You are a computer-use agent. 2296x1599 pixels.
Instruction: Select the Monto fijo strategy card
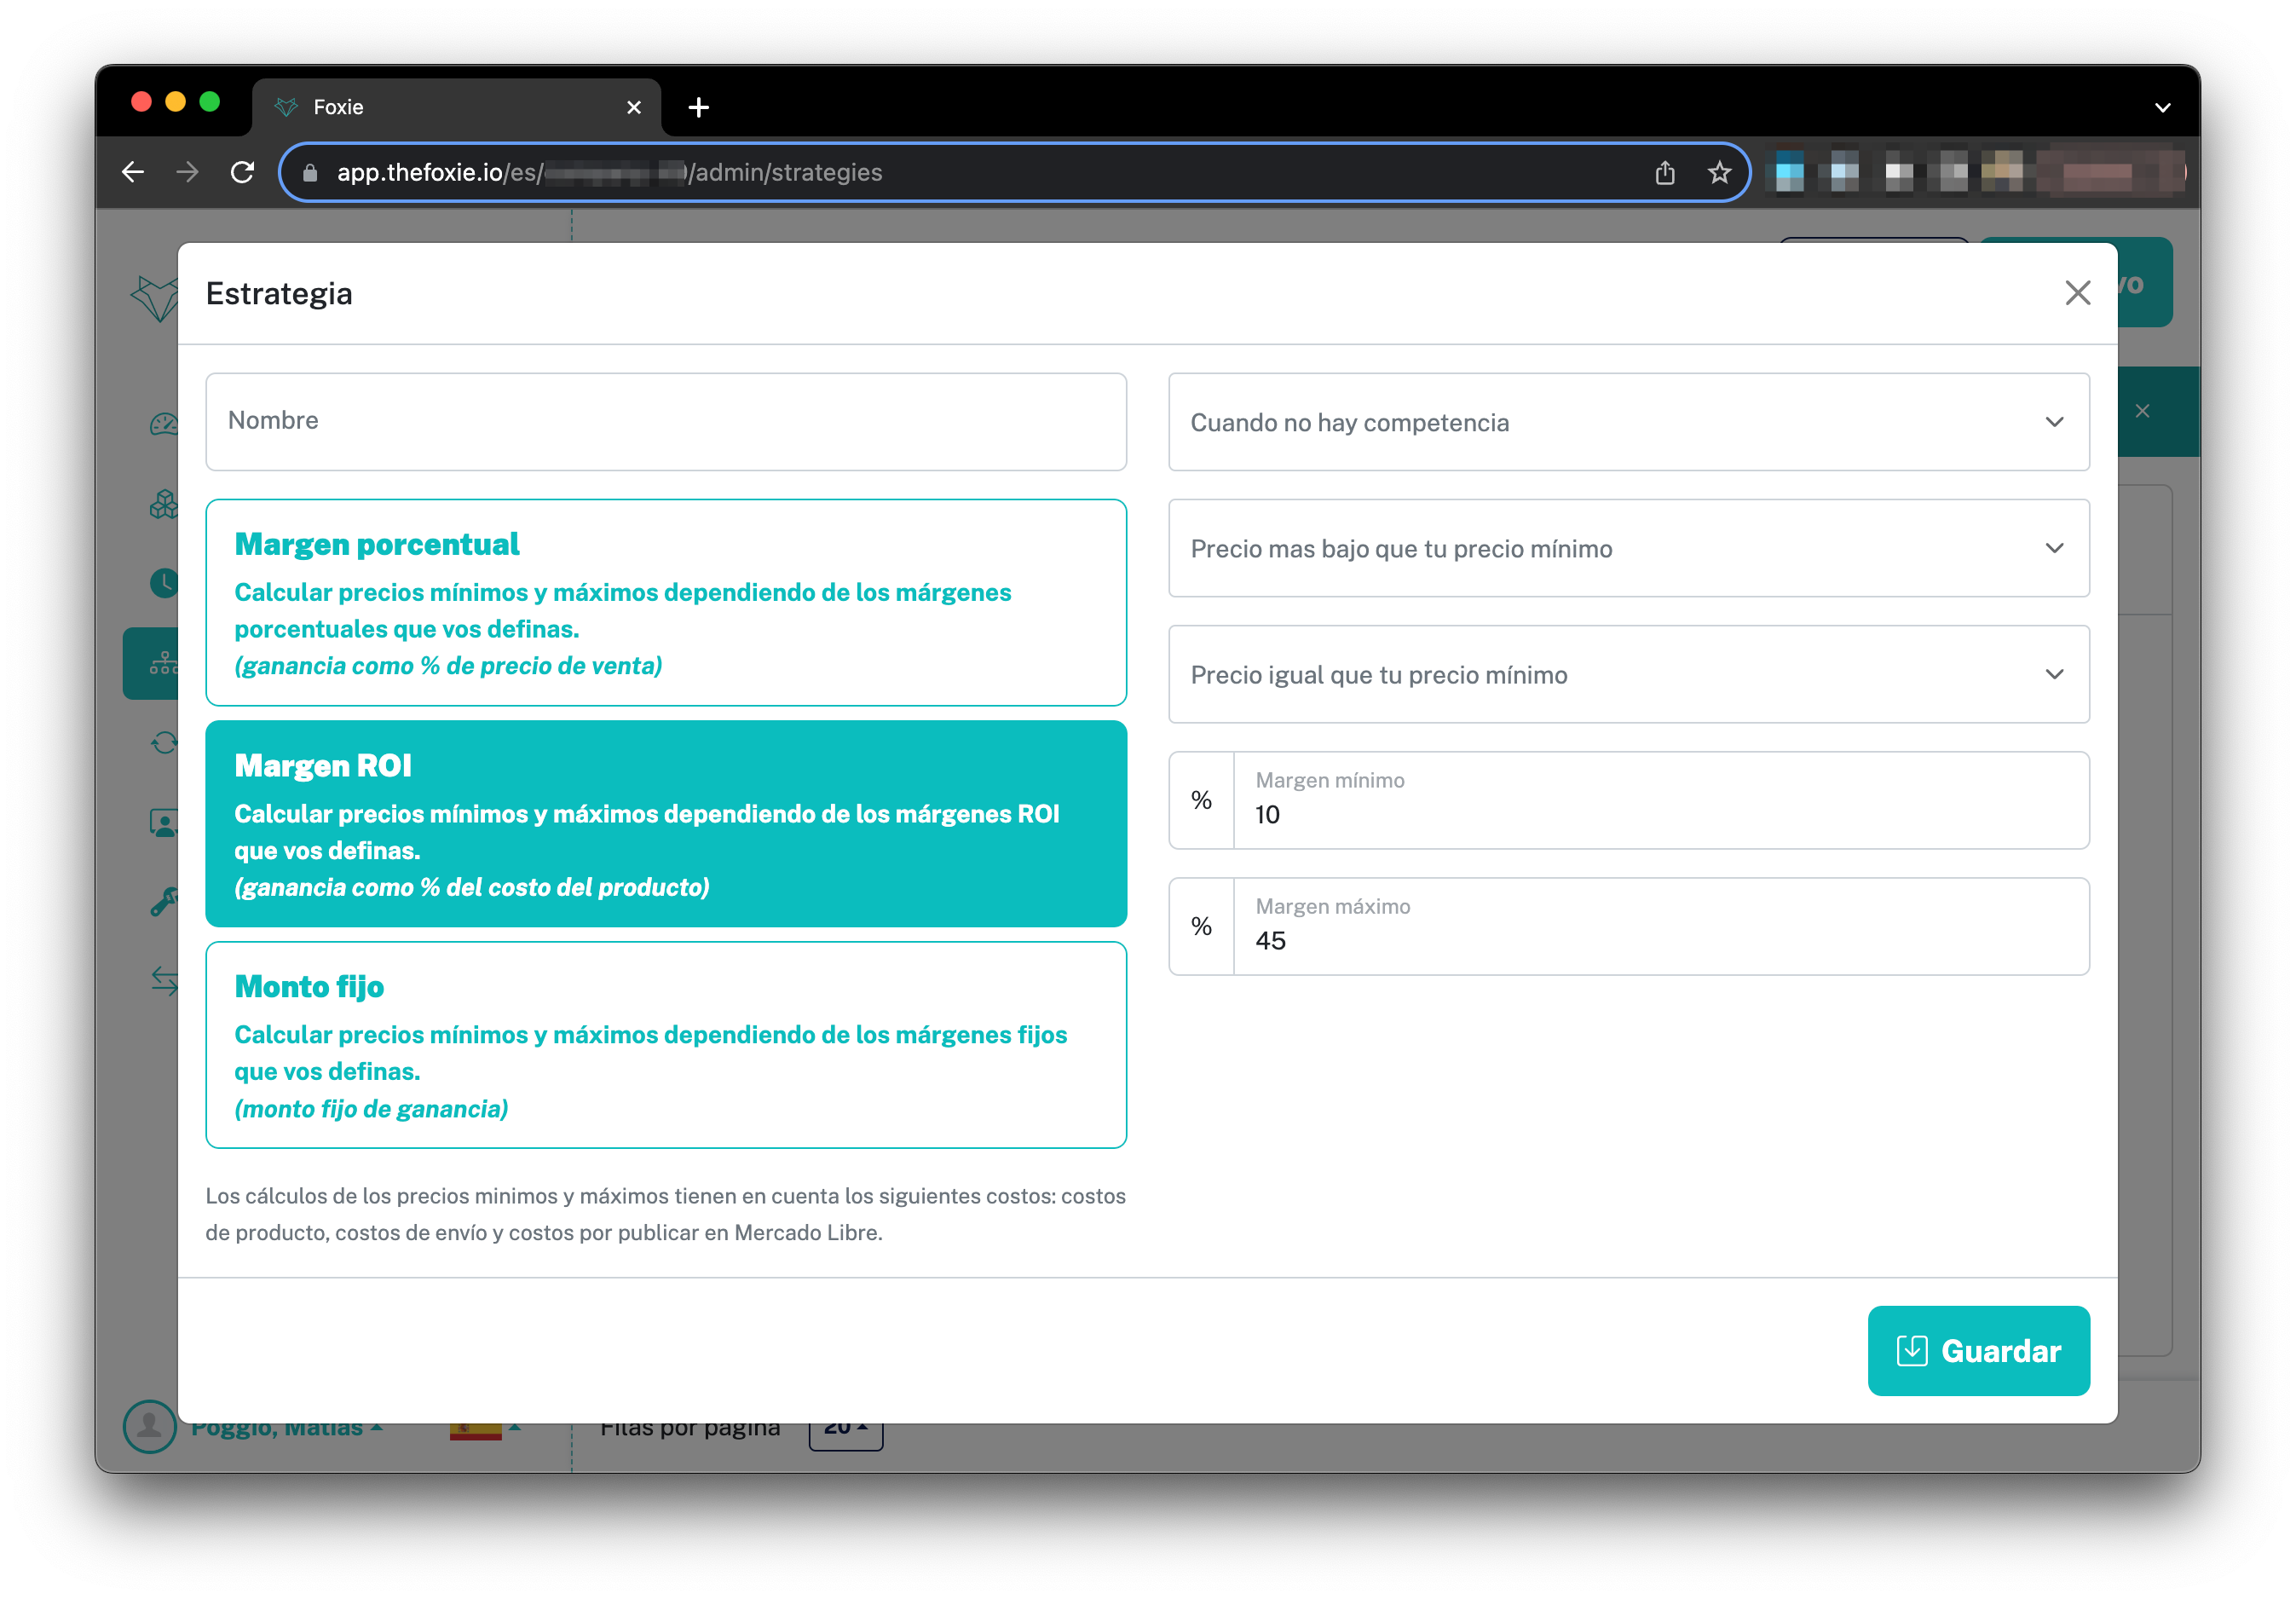pos(666,1044)
